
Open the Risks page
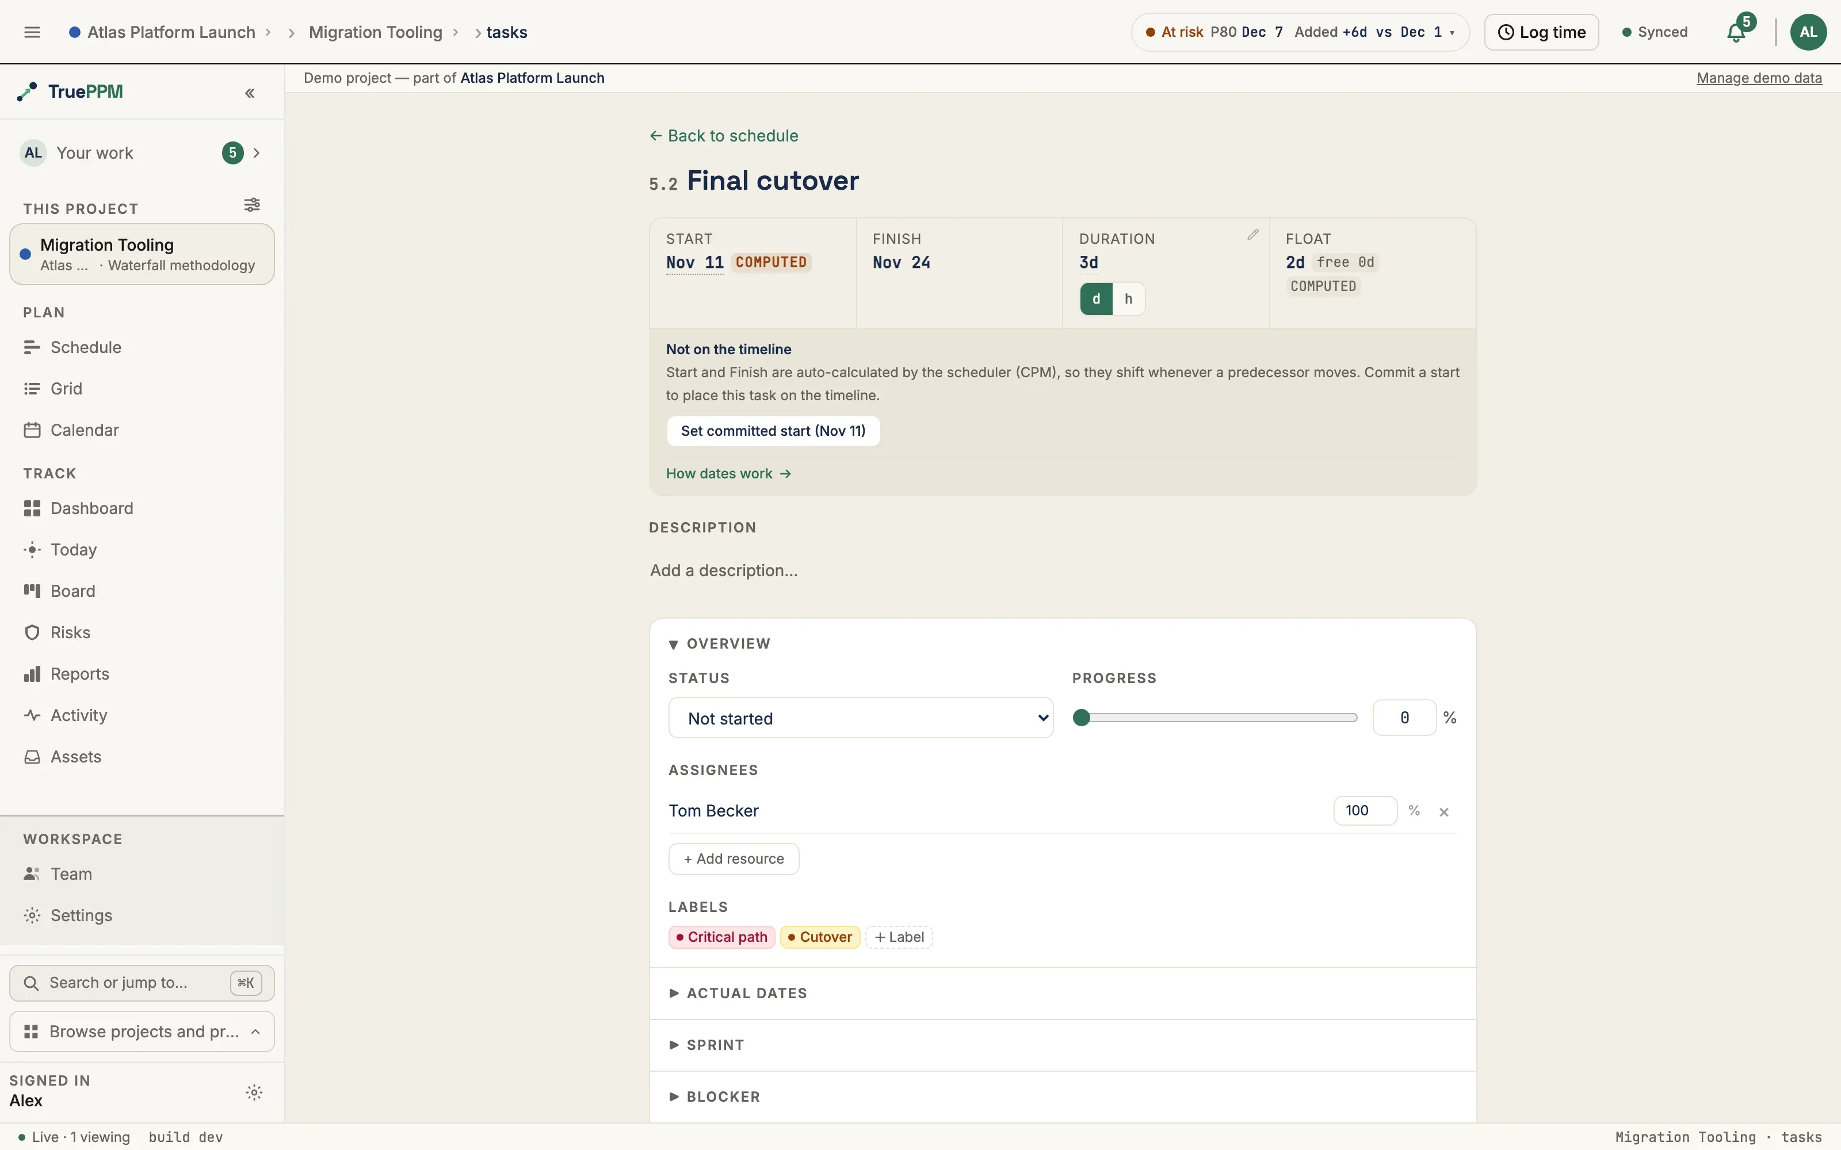point(142,633)
